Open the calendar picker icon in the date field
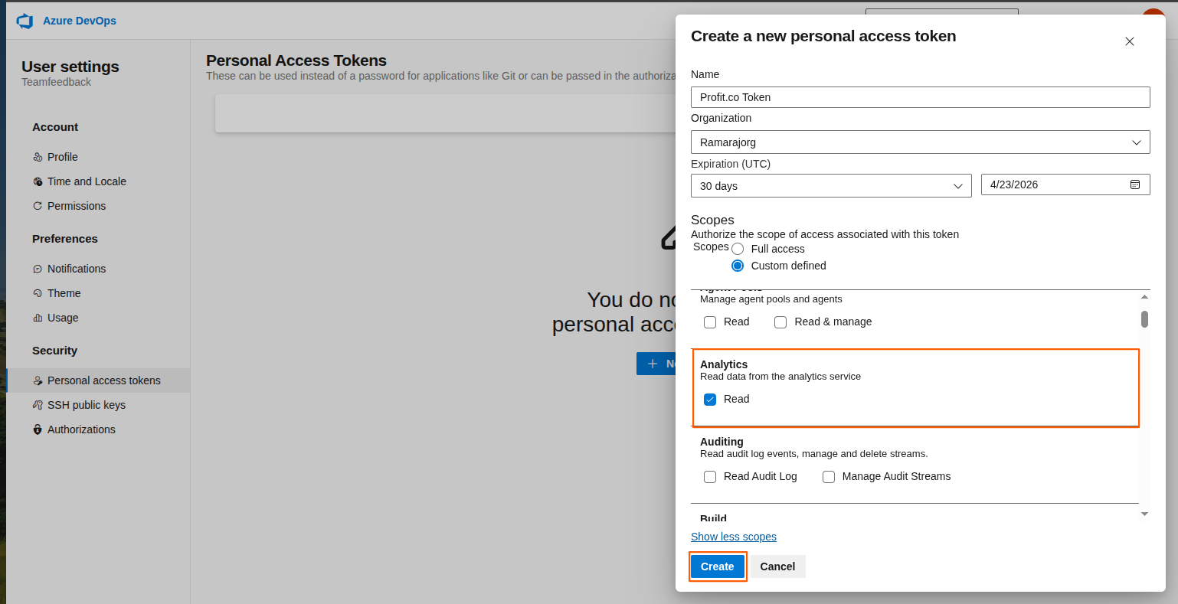This screenshot has height=604, width=1178. (1135, 184)
